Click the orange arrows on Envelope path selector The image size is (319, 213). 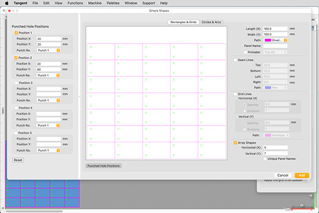pos(285,40)
